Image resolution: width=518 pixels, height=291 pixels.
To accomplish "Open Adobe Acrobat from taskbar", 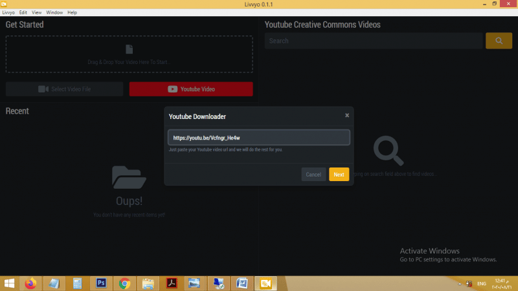I will 172,283.
